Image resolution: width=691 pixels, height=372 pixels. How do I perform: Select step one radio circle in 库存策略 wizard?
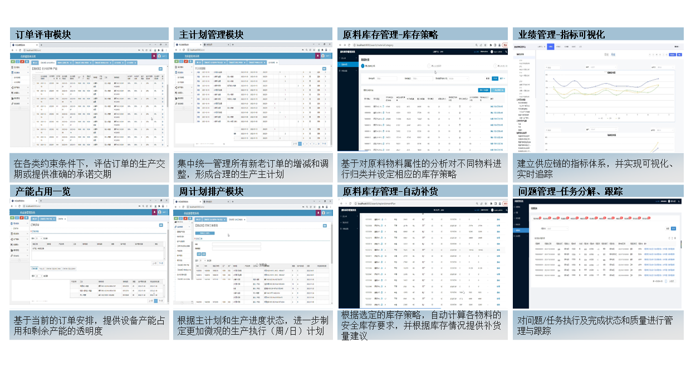coord(362,66)
